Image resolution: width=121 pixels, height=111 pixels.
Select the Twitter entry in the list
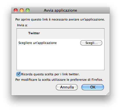(60, 33)
